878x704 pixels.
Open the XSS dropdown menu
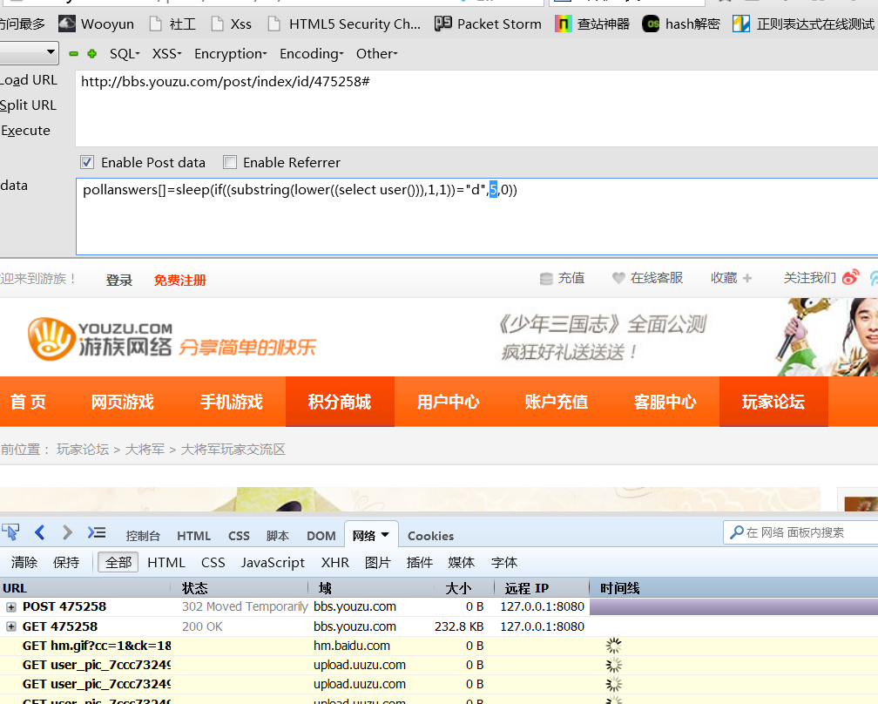coord(167,54)
